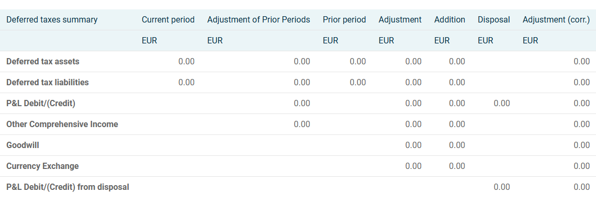Select Goodwill Addition value cell
The image size is (596, 204).
point(457,145)
